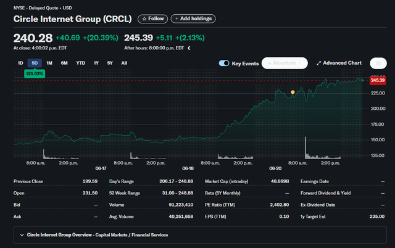Click the Earnings Date label

click(315, 181)
